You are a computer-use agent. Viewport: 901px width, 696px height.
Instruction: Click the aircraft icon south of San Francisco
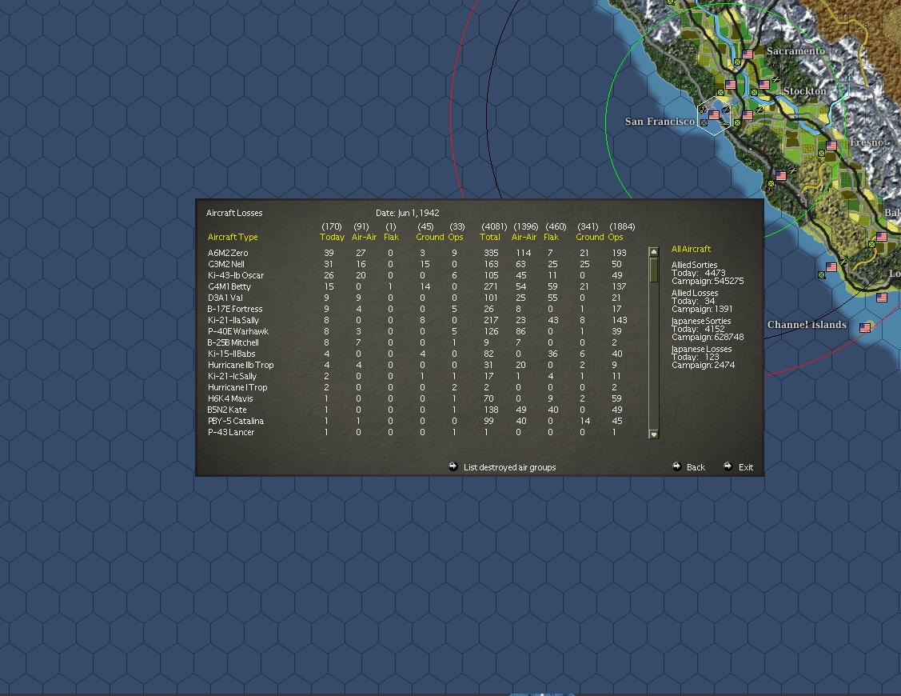click(791, 172)
